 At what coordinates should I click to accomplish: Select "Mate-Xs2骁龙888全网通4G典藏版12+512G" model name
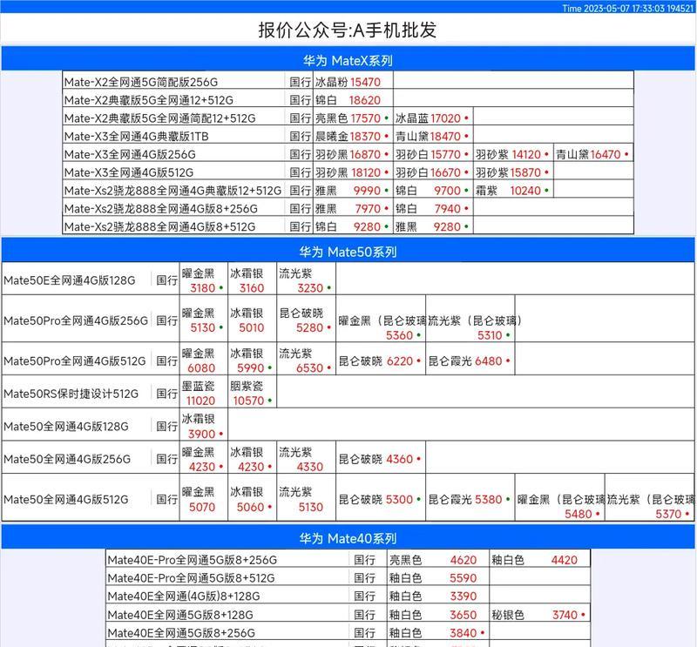(x=173, y=191)
